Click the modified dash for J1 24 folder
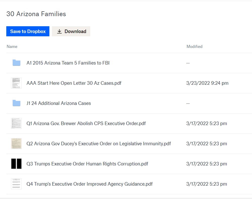Image resolution: width=252 pixels, height=199 pixels. 188,103
